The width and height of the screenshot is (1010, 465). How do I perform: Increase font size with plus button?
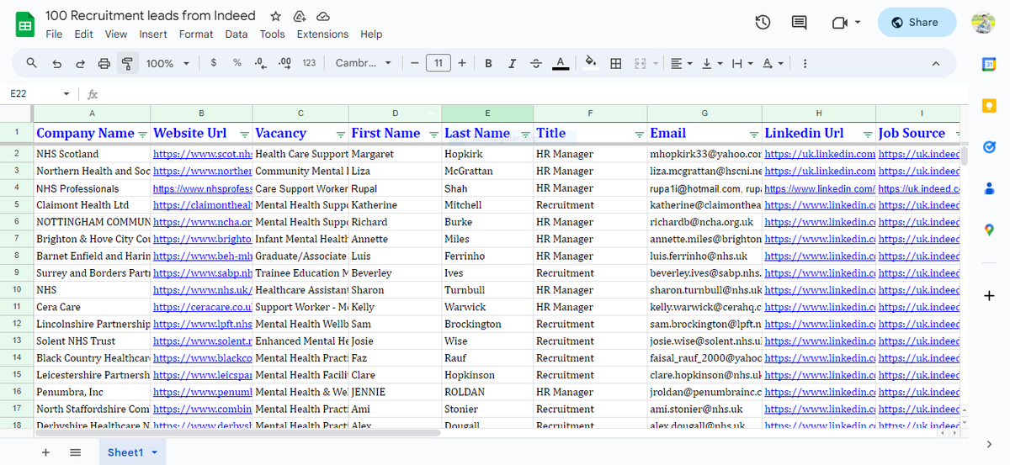click(462, 63)
